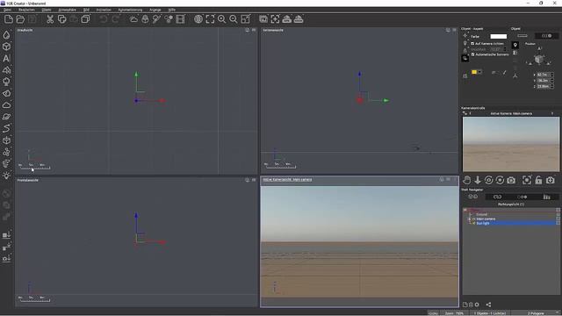Open the atmosphere cloud icon in the toolbar

pos(133,19)
